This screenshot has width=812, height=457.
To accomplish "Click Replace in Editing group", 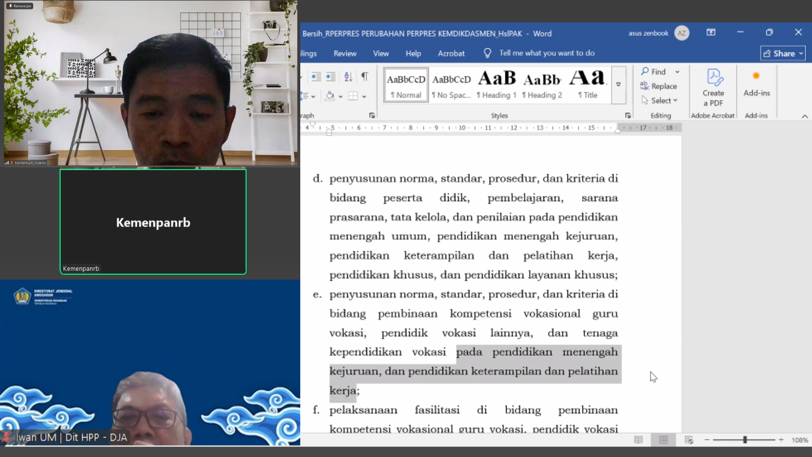I will point(658,86).
